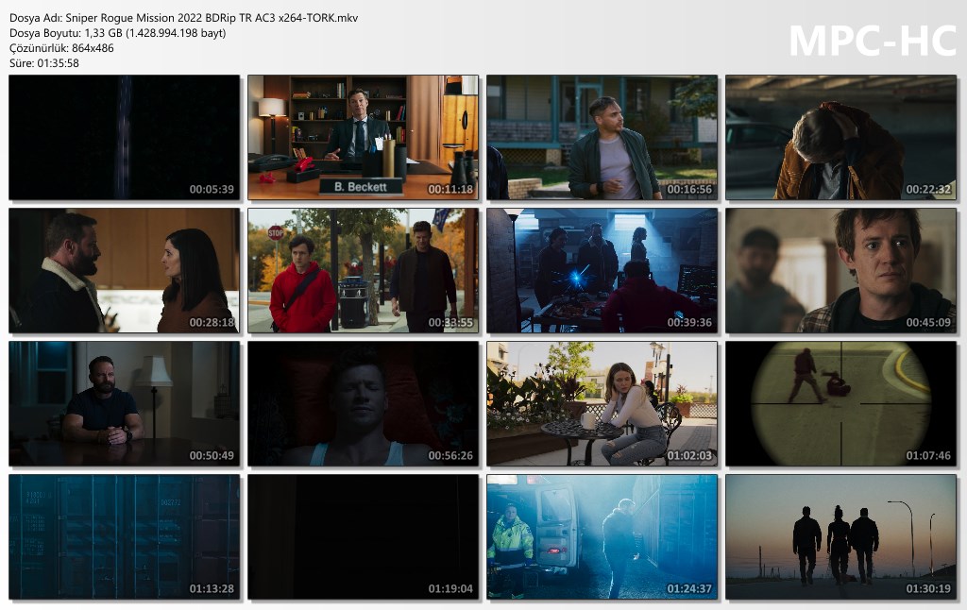Click the 'Süre: 01:35:58' duration text
The image size is (967, 610).
[43, 63]
